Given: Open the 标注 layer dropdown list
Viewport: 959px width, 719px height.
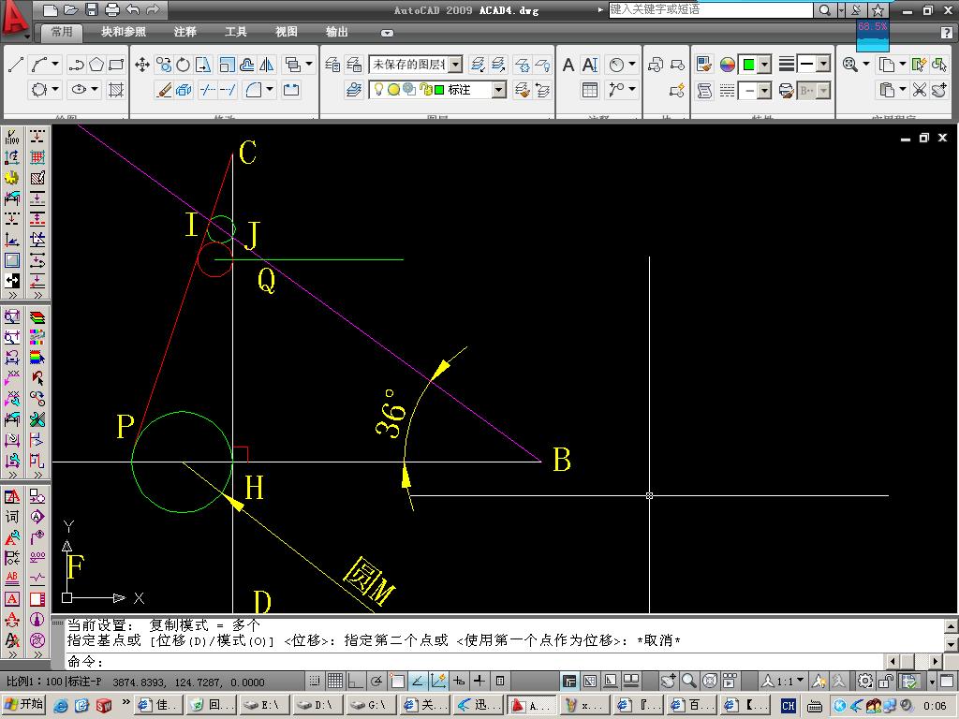Looking at the screenshot, I should click(499, 91).
